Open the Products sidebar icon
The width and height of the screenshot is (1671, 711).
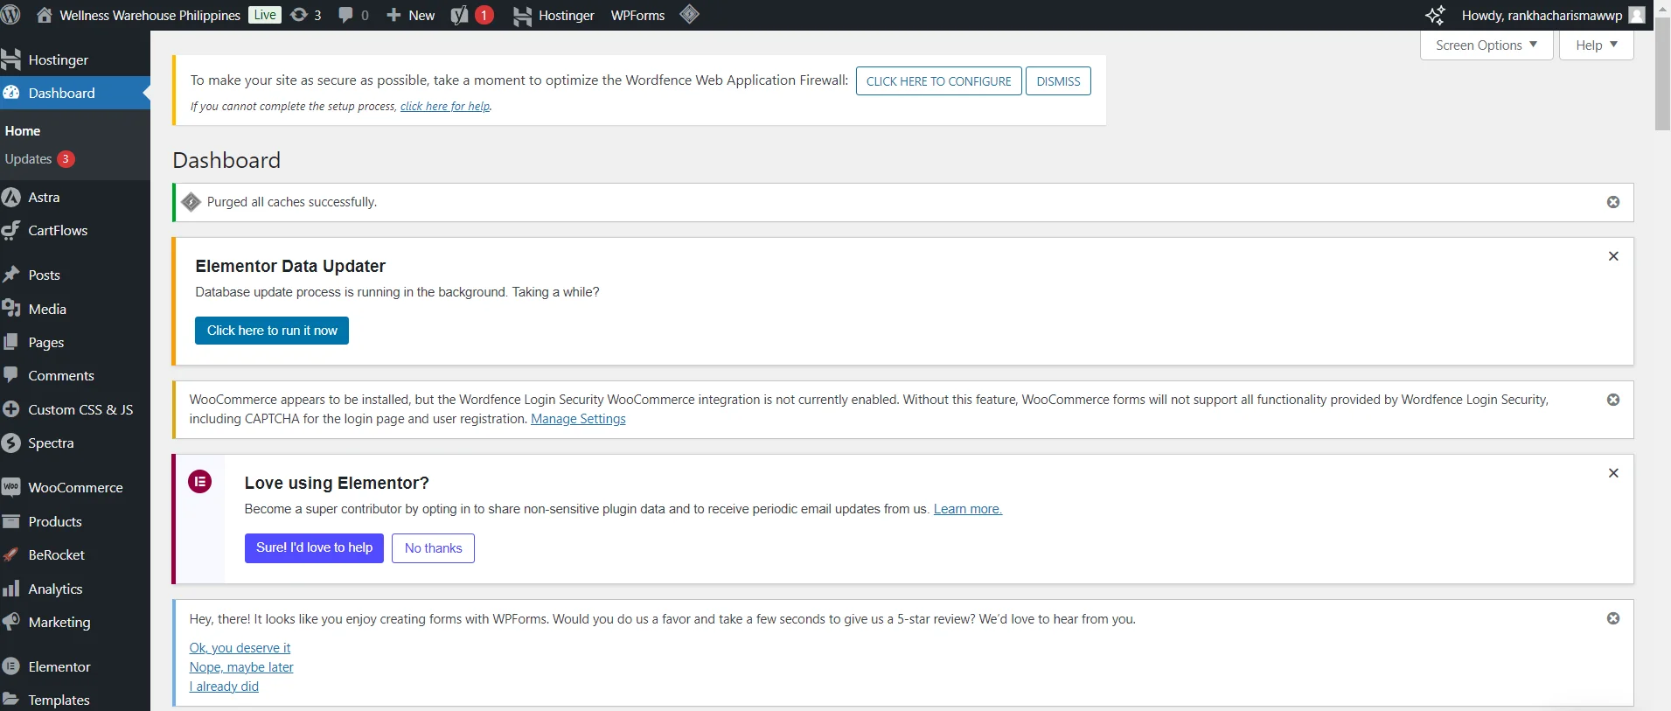[11, 521]
